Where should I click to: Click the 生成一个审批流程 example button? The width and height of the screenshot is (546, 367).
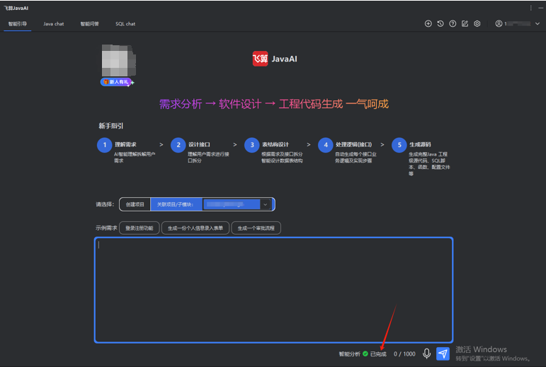[256, 228]
